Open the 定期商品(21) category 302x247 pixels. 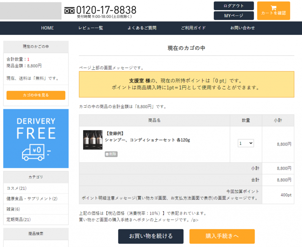pos(19,219)
